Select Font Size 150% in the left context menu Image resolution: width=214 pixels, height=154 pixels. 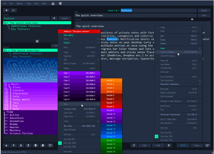79,147
